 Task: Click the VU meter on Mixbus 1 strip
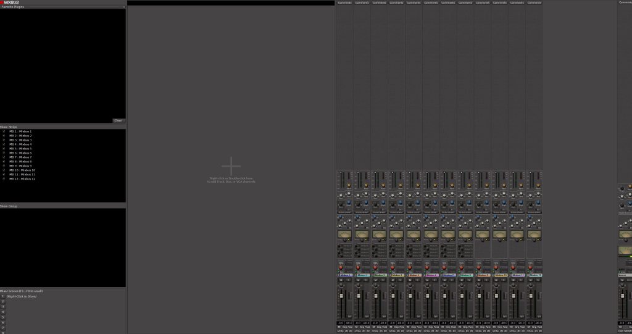click(344, 235)
